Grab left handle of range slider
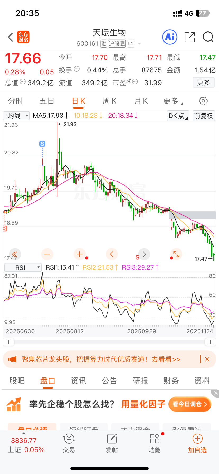Screen dimensions: 219x474 pyautogui.click(x=8, y=342)
